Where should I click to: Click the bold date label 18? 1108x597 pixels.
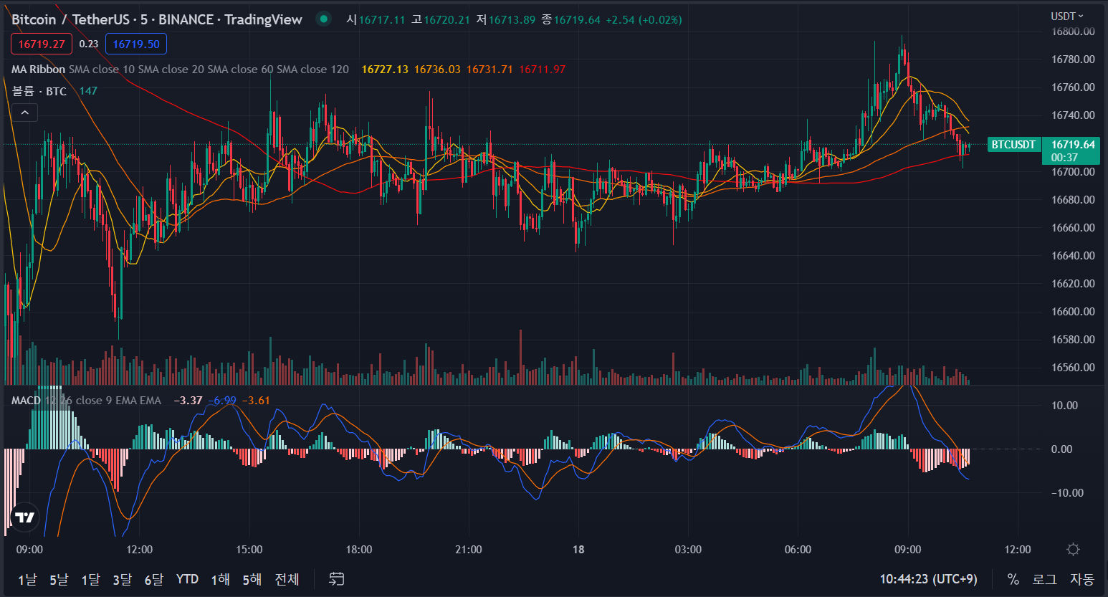coord(578,550)
